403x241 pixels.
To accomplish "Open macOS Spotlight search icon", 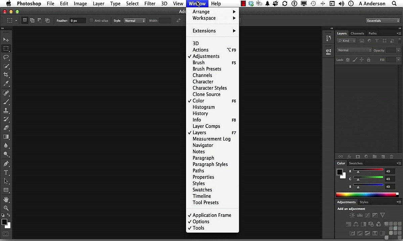I will click(x=394, y=4).
